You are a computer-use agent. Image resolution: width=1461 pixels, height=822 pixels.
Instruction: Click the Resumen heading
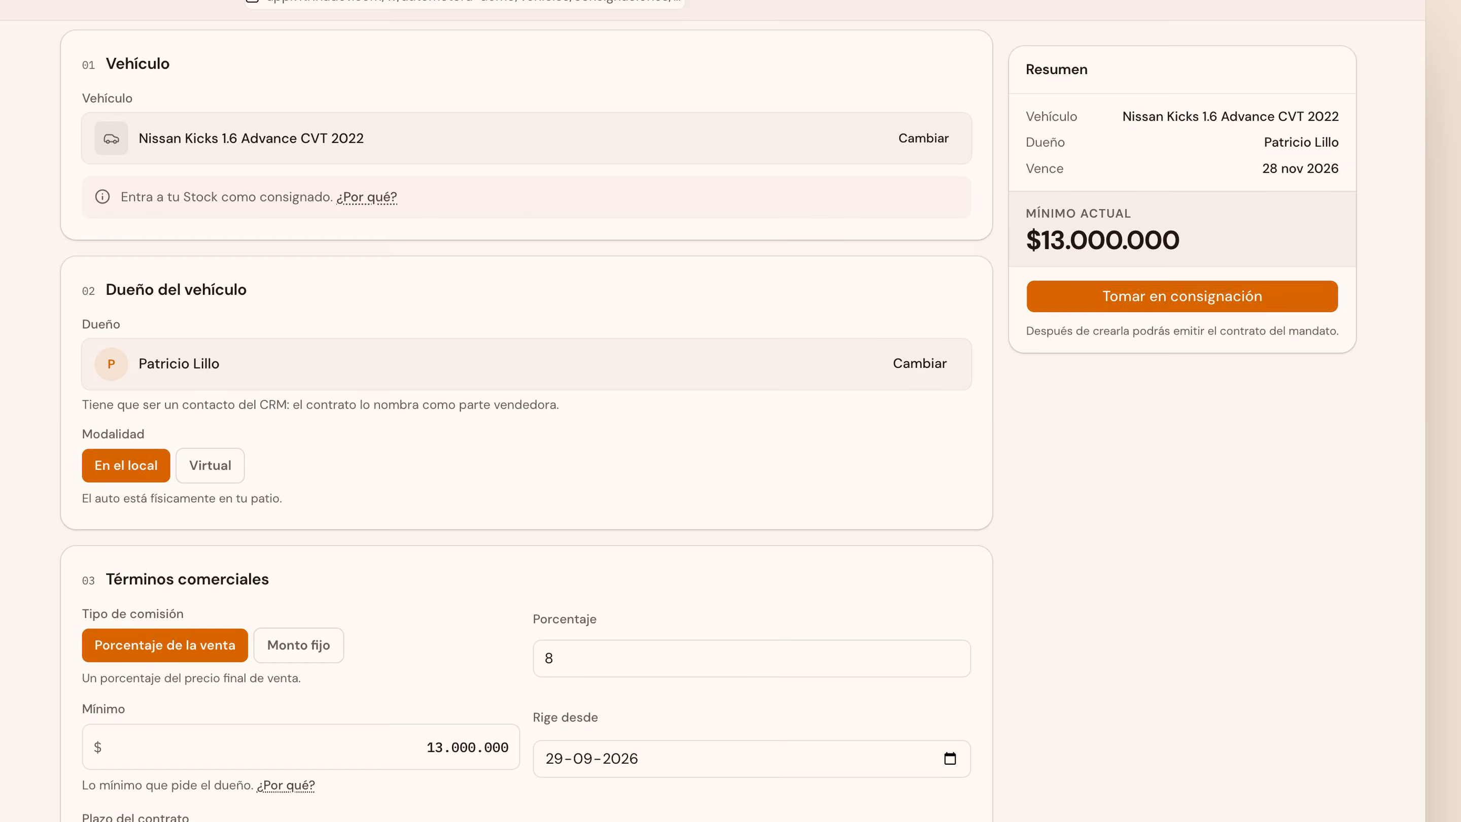point(1056,69)
